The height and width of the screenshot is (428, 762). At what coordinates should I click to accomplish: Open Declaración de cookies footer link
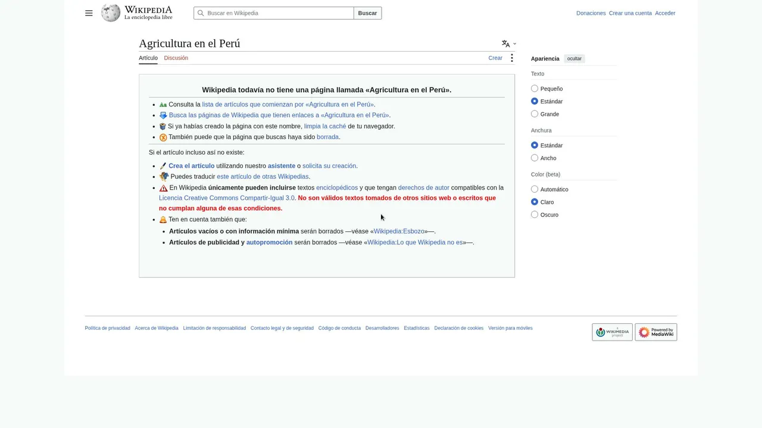[x=459, y=328]
